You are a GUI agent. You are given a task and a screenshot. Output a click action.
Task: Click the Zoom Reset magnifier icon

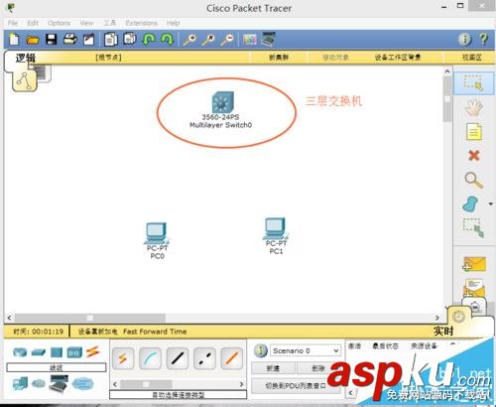pyautogui.click(x=208, y=40)
